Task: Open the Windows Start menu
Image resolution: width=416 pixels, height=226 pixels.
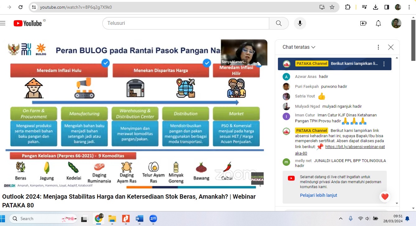Action: 2,219
